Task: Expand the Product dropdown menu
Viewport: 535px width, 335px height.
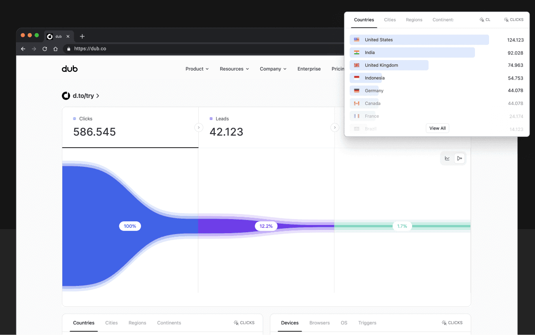Action: [197, 69]
